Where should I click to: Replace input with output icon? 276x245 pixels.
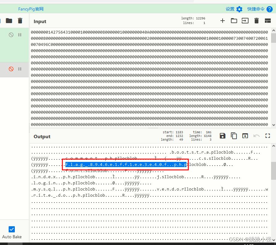point(245,136)
